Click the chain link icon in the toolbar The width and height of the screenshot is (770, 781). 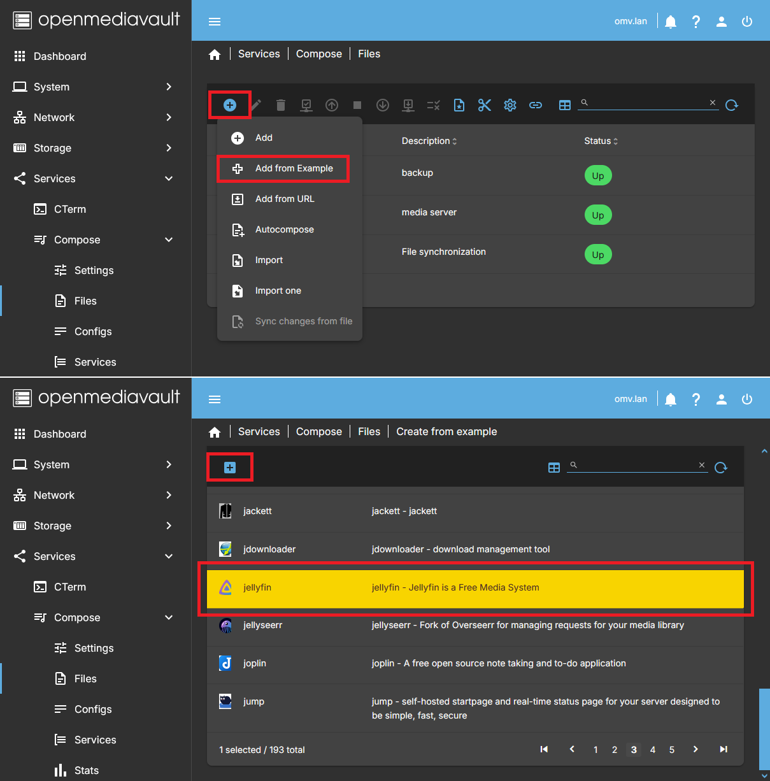click(x=536, y=104)
